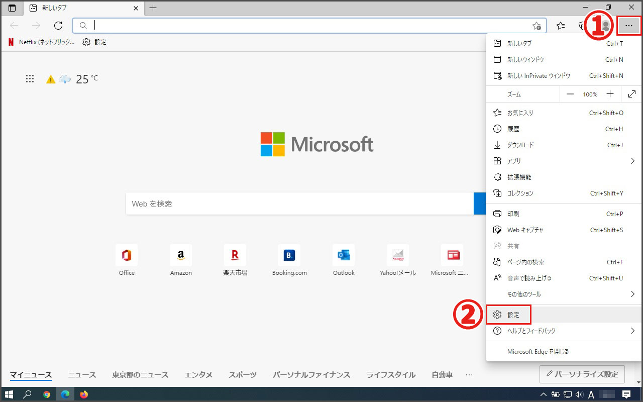Image resolution: width=643 pixels, height=402 pixels.
Task: Open the notification center icon
Action: 626,394
